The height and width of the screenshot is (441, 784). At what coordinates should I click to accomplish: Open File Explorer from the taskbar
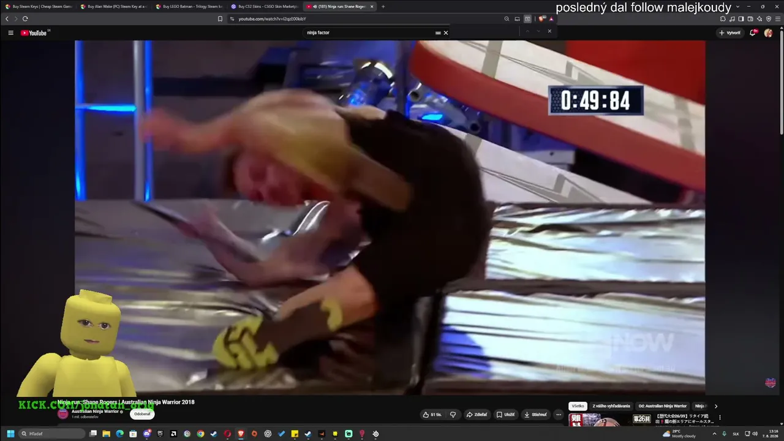pos(107,434)
